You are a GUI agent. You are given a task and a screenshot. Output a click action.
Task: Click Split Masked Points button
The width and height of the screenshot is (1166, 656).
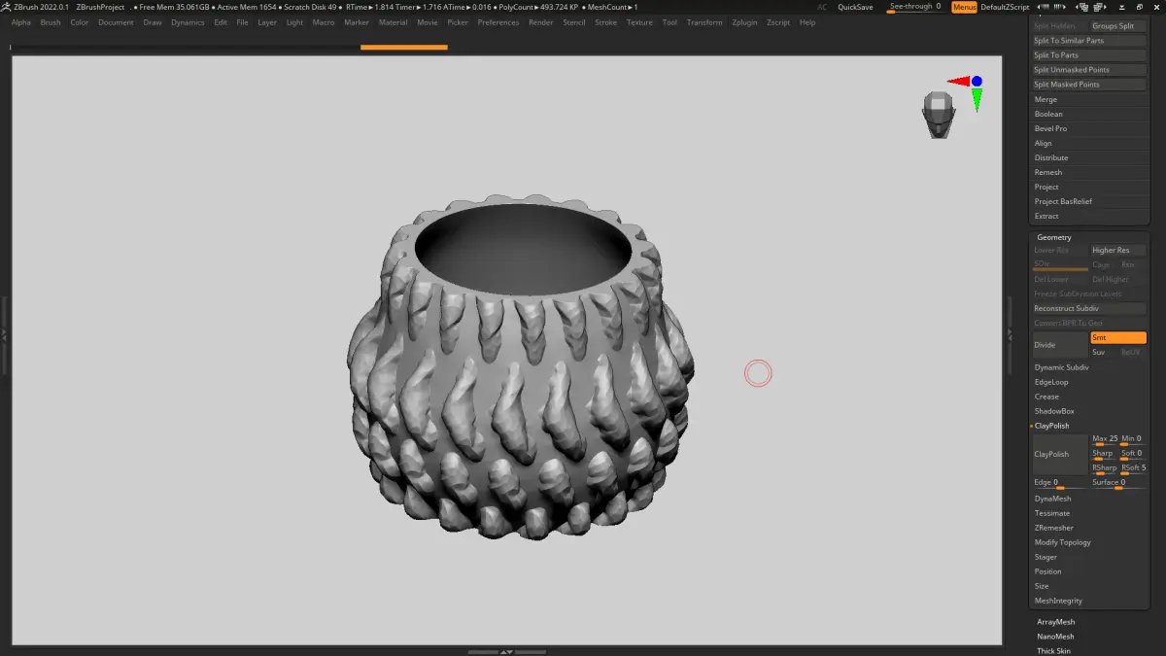(1089, 85)
